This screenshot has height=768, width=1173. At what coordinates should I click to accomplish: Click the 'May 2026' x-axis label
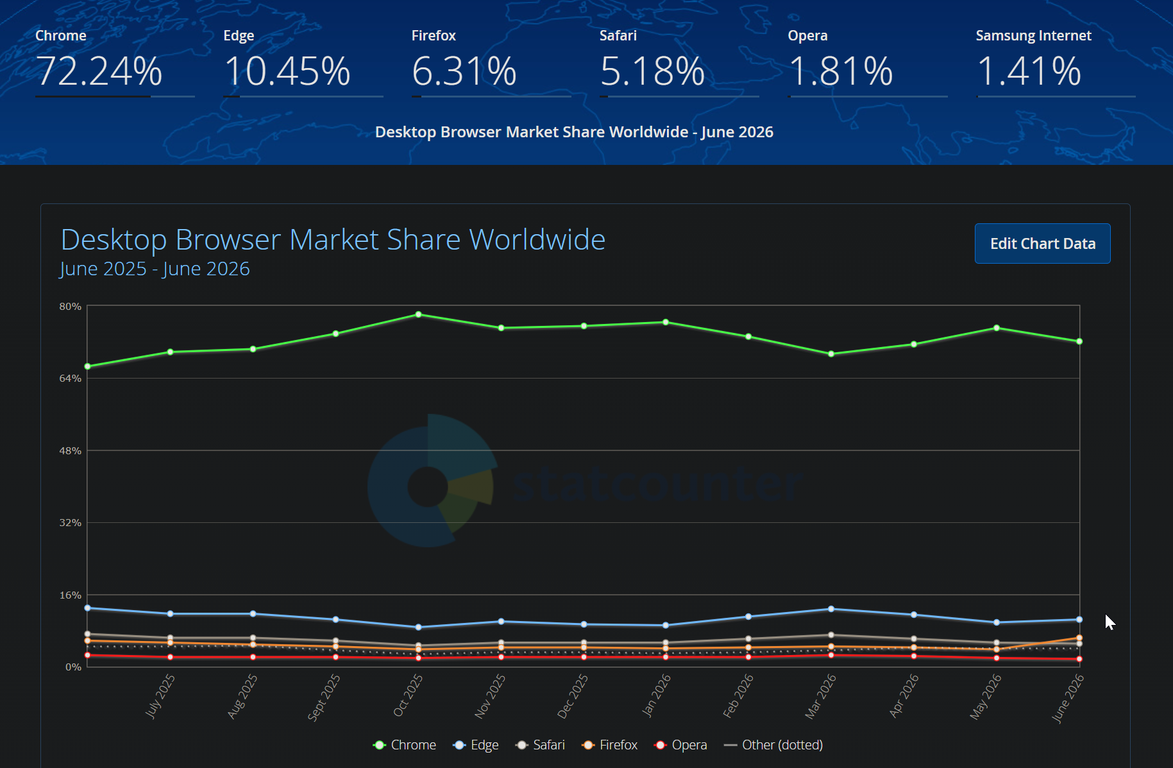[x=985, y=697]
